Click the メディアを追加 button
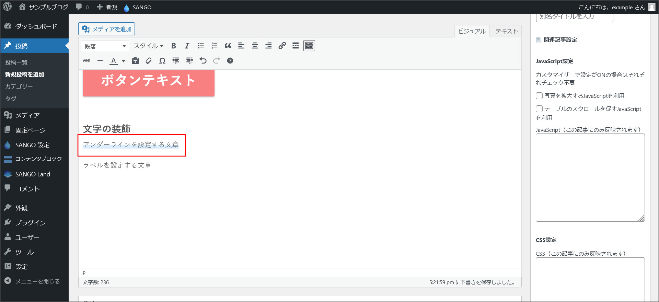 107,29
